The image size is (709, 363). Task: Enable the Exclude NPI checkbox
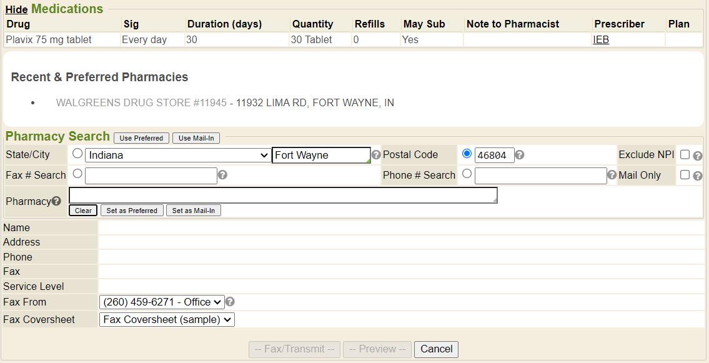(685, 154)
